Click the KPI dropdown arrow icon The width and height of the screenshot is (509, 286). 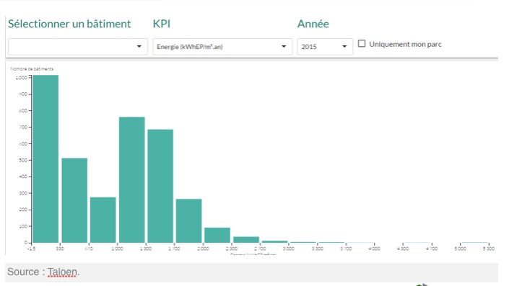(284, 47)
